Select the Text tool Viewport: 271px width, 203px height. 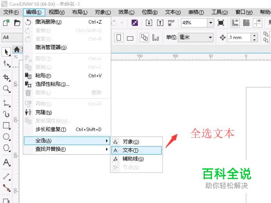6,162
